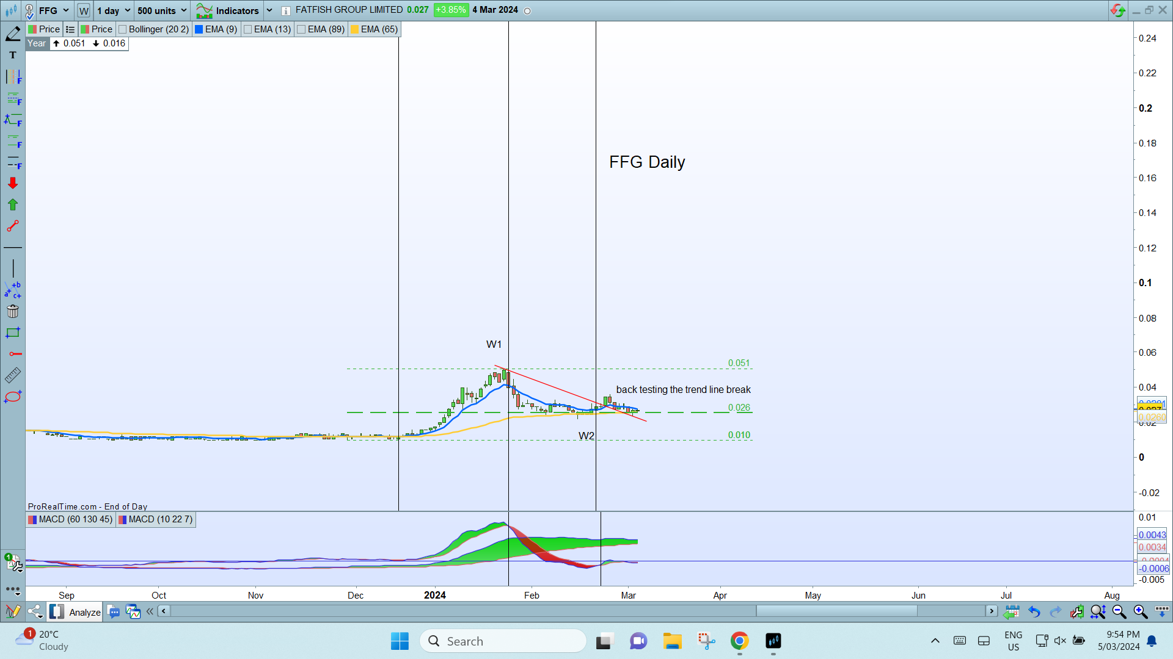Click the redo arrow icon

(1055, 611)
